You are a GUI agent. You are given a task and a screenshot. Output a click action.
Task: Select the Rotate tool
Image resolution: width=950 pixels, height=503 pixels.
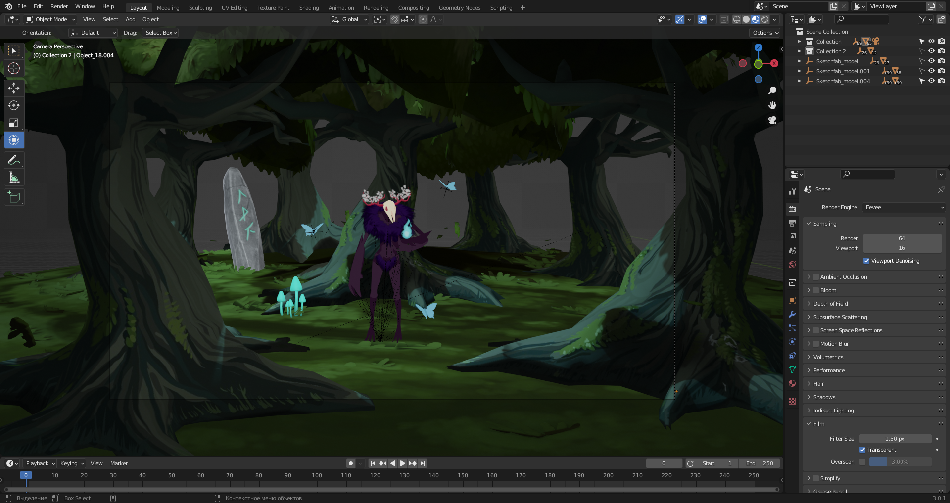[x=14, y=105]
